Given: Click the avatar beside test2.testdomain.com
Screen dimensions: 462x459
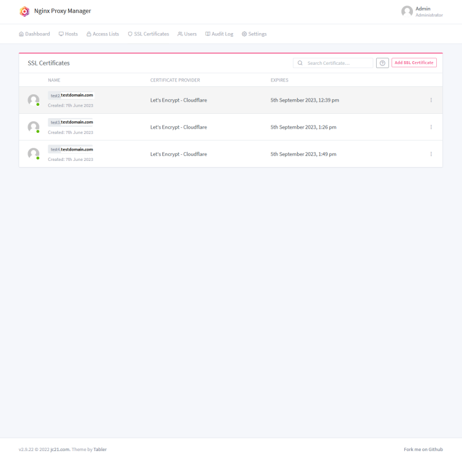Looking at the screenshot, I should pos(33,100).
